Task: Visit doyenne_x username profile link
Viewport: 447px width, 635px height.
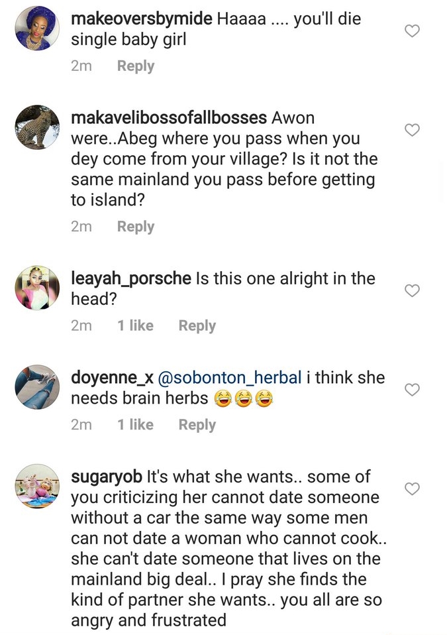Action: (x=112, y=378)
